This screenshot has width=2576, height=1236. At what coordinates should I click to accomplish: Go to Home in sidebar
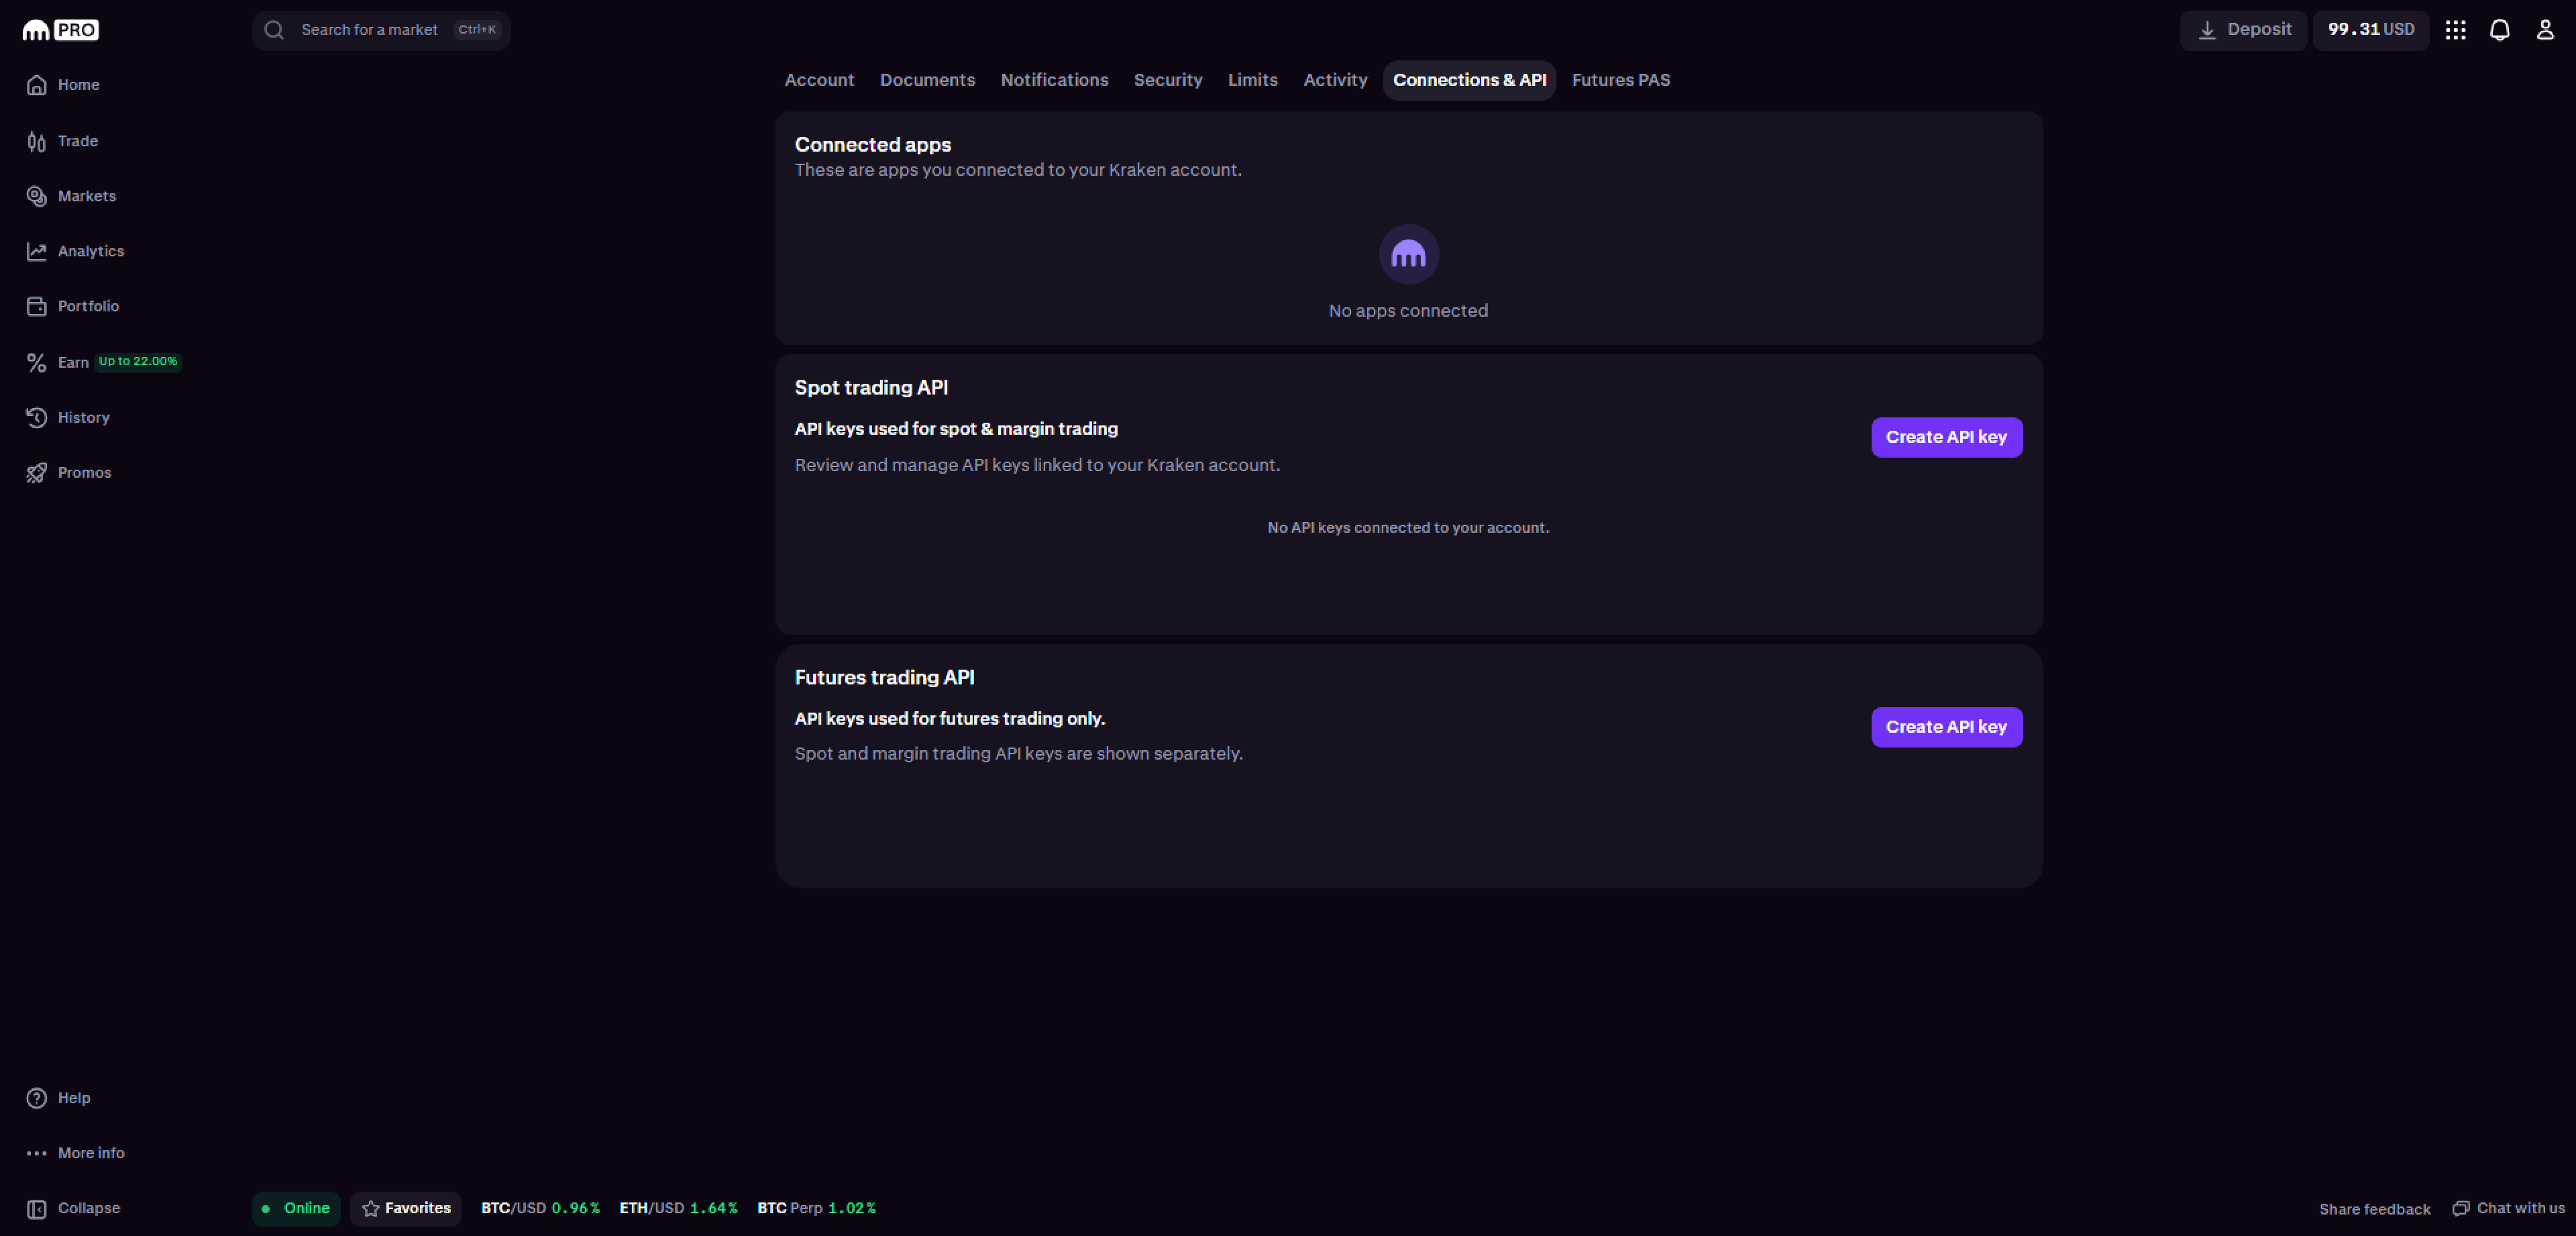(78, 85)
